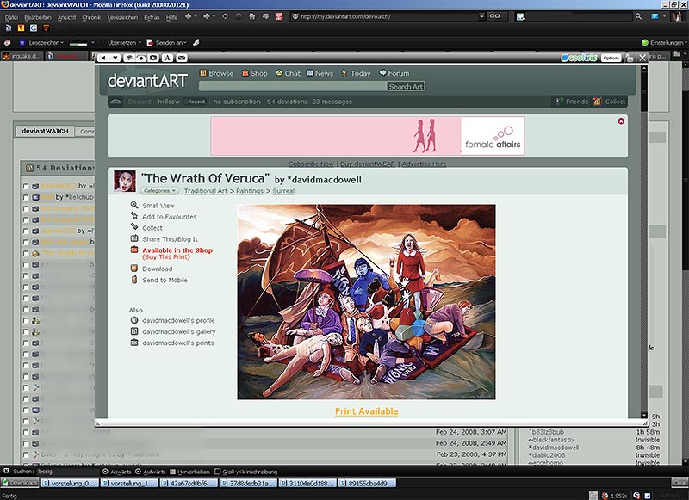Click the davidmacdowell avatar thumbnail
The height and width of the screenshot is (500, 689).
tap(125, 181)
